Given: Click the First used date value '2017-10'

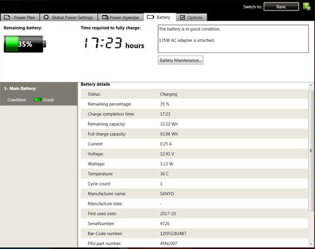Looking at the screenshot, I should coord(168,214).
